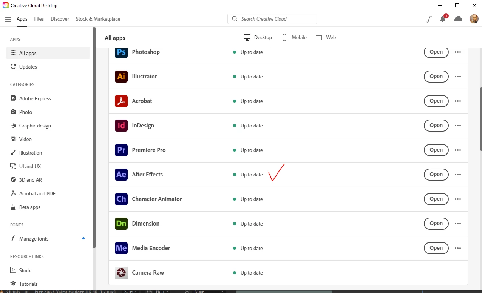The image size is (482, 293).
Task: Open the fonts icon in top bar
Action: click(429, 19)
